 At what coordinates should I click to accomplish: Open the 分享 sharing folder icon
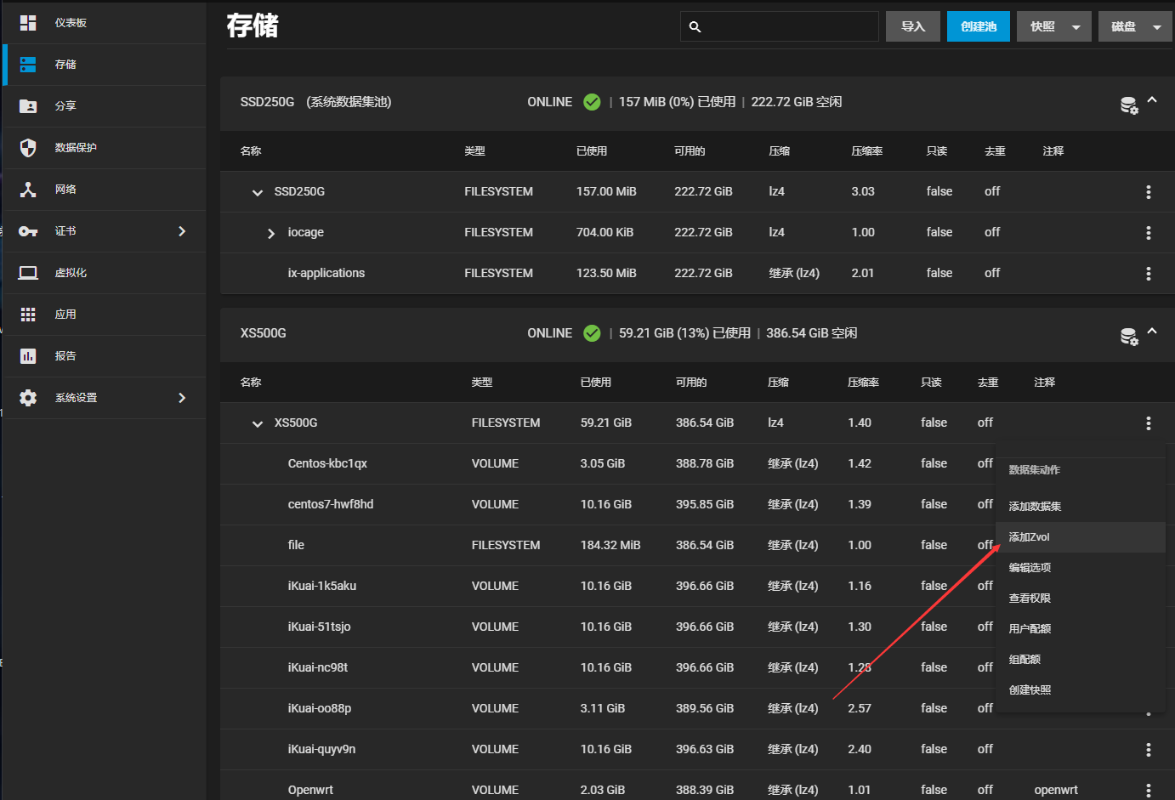28,106
